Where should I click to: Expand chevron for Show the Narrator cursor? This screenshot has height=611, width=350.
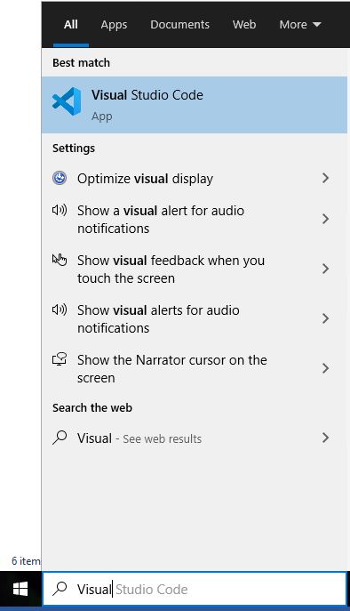[x=325, y=368]
